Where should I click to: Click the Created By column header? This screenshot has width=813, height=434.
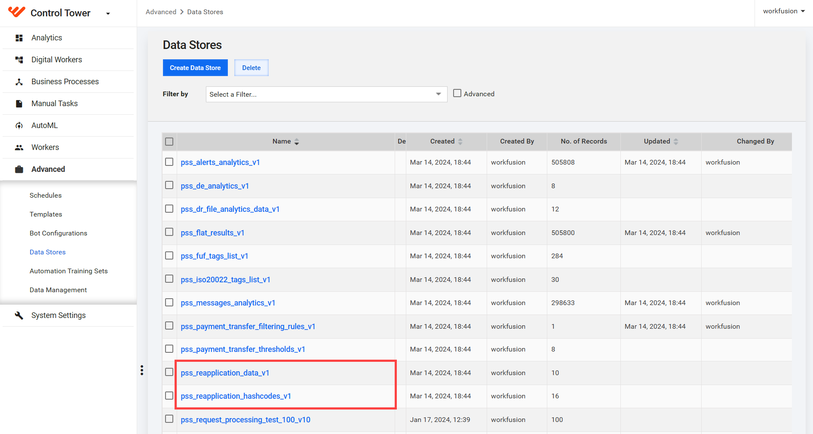[x=517, y=141]
